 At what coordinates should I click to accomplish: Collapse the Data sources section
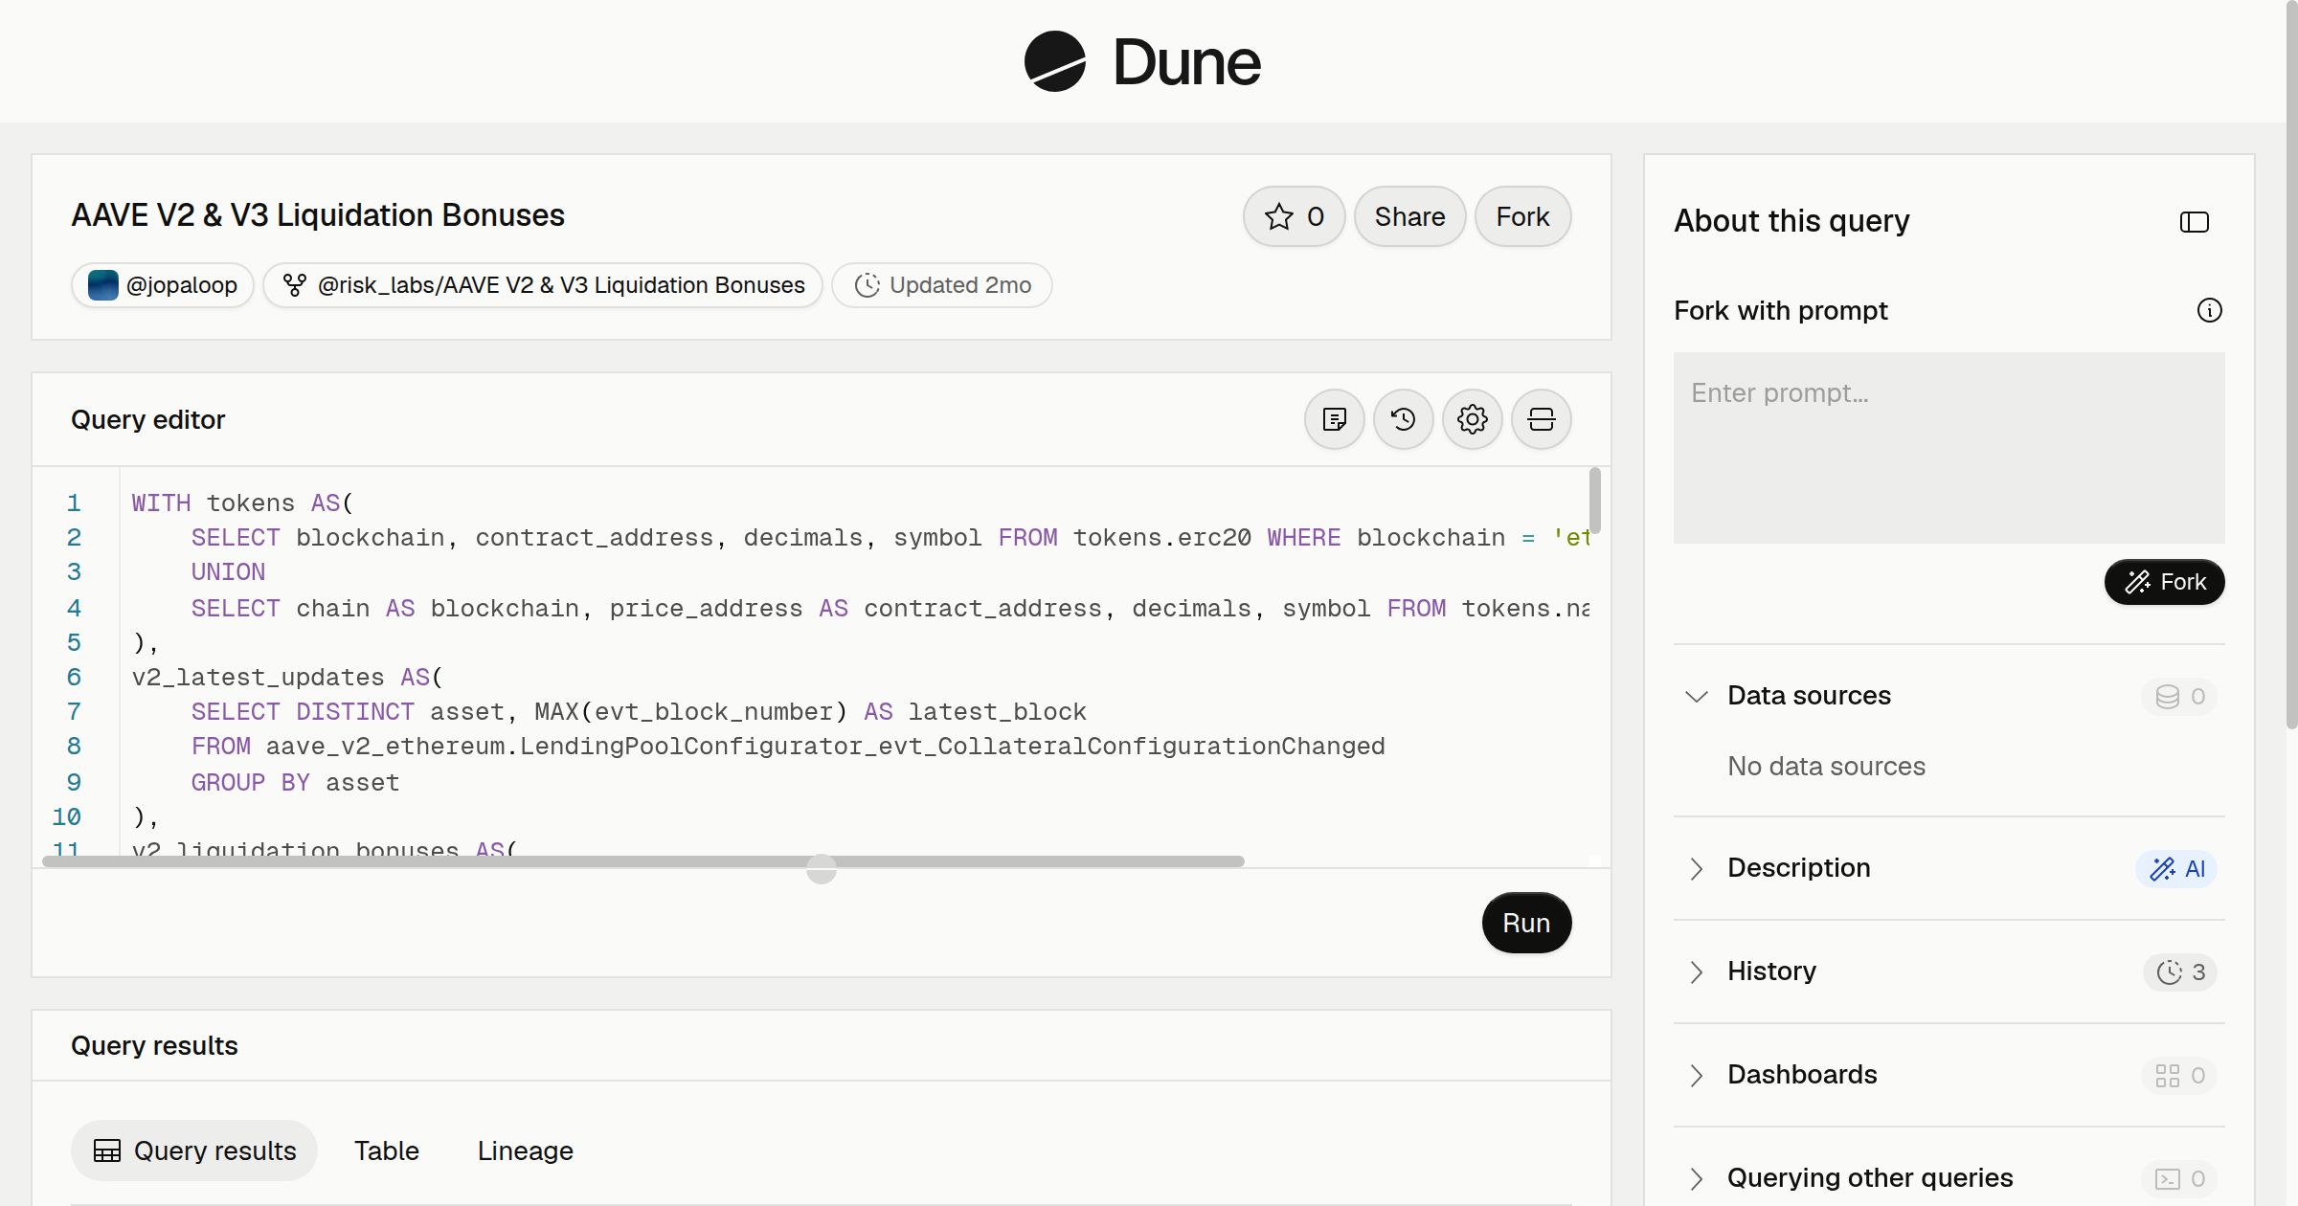click(1696, 696)
